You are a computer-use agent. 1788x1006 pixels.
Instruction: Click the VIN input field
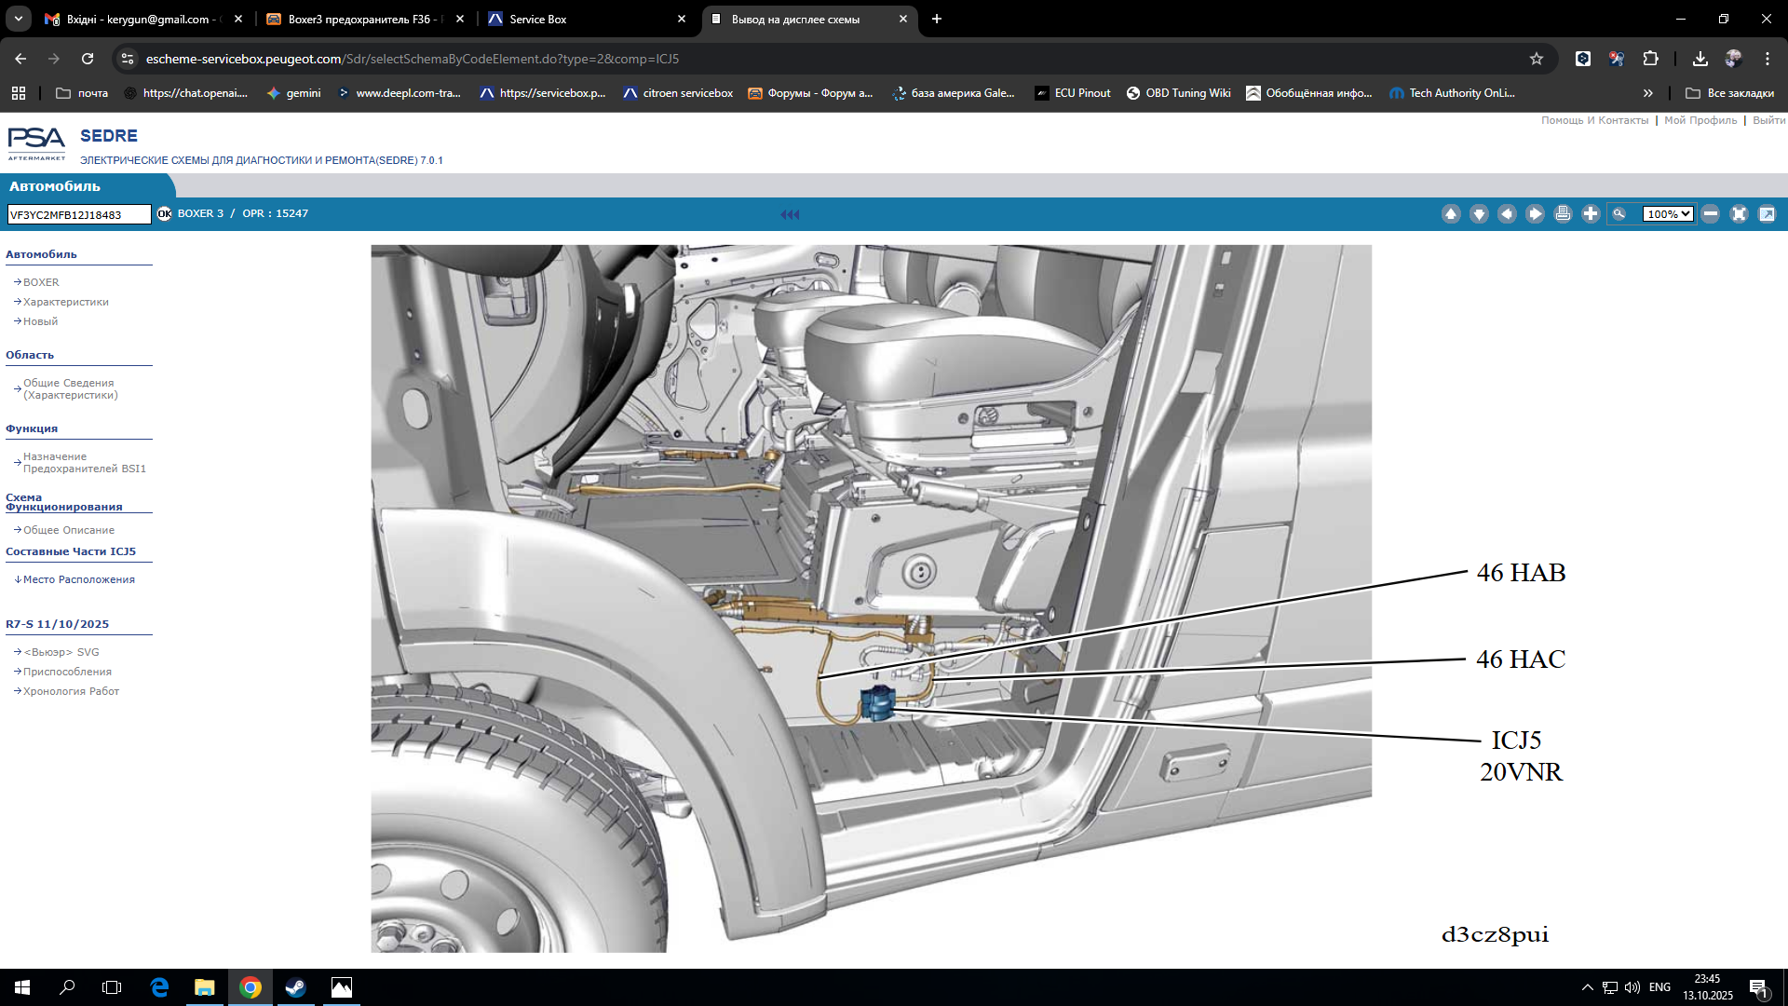[79, 215]
